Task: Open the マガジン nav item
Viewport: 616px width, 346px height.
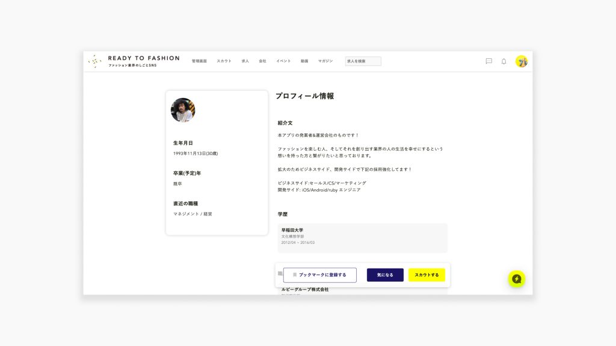Action: tap(325, 61)
